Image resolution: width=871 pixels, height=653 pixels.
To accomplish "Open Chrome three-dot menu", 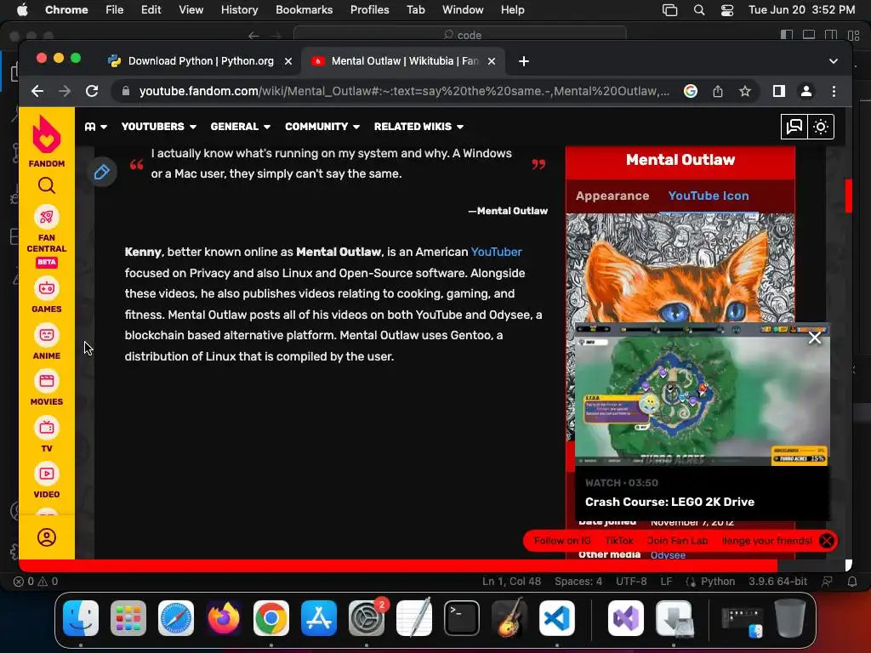I will 834,91.
